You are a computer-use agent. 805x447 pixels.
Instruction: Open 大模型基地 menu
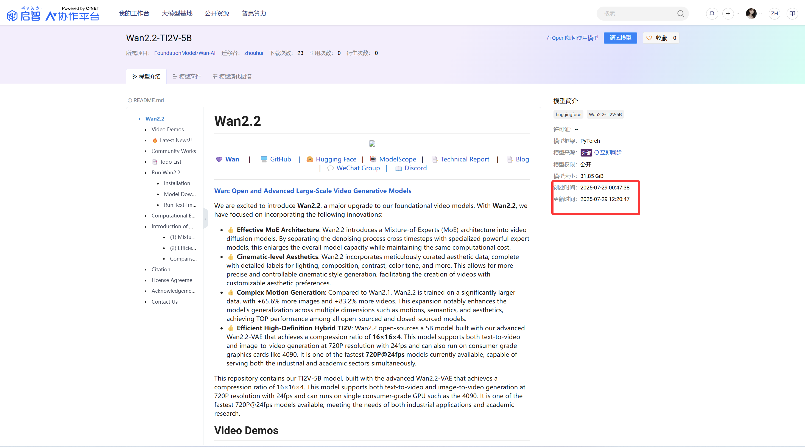coord(177,13)
